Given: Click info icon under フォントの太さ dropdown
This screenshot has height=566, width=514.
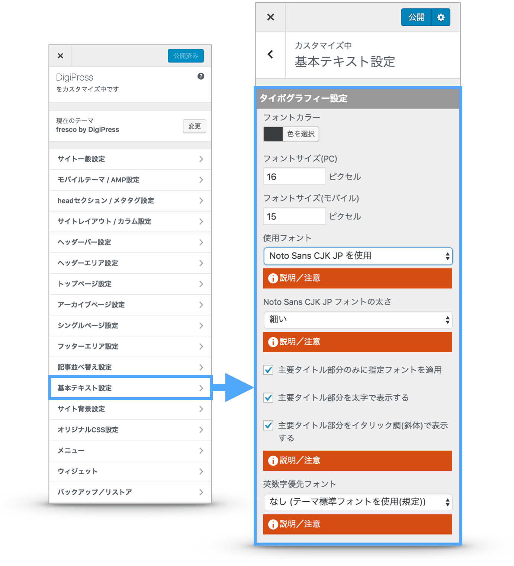Looking at the screenshot, I should coord(273,342).
